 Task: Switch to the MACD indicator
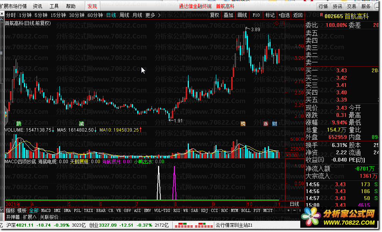click(46, 210)
